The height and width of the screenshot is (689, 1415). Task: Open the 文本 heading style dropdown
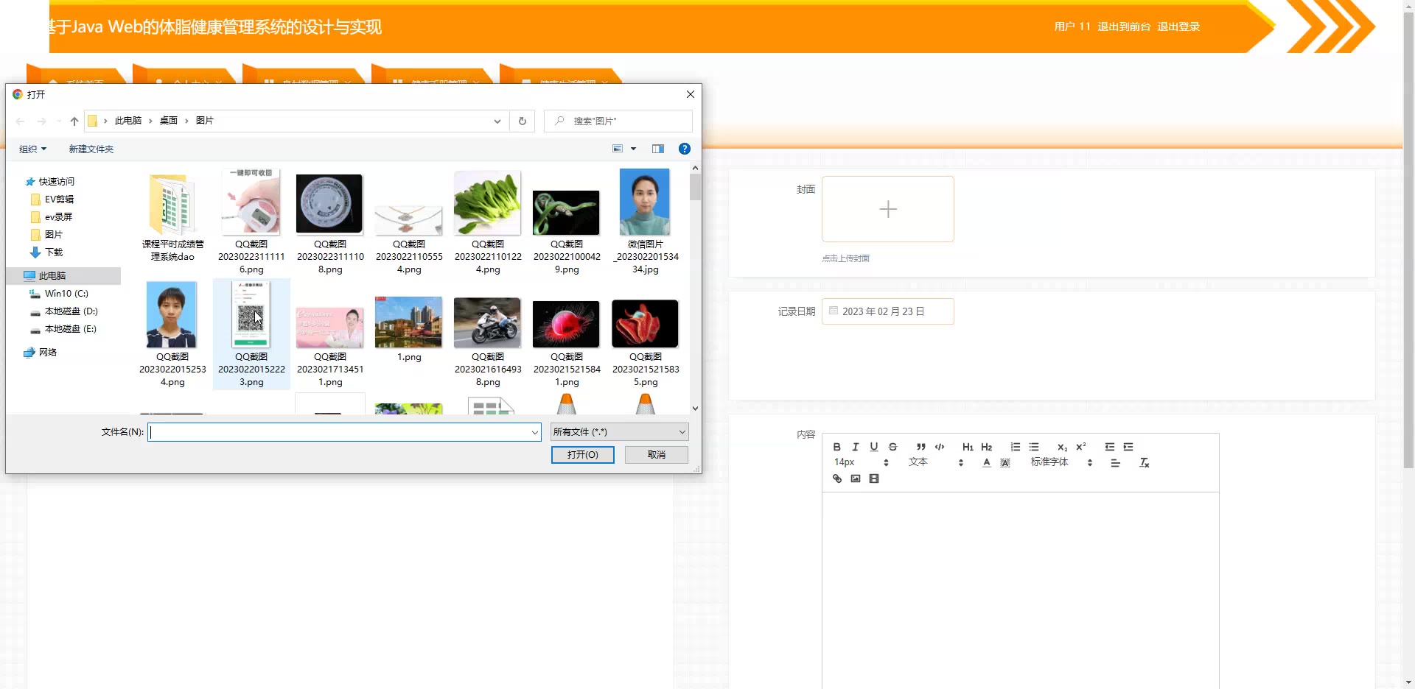(x=936, y=462)
